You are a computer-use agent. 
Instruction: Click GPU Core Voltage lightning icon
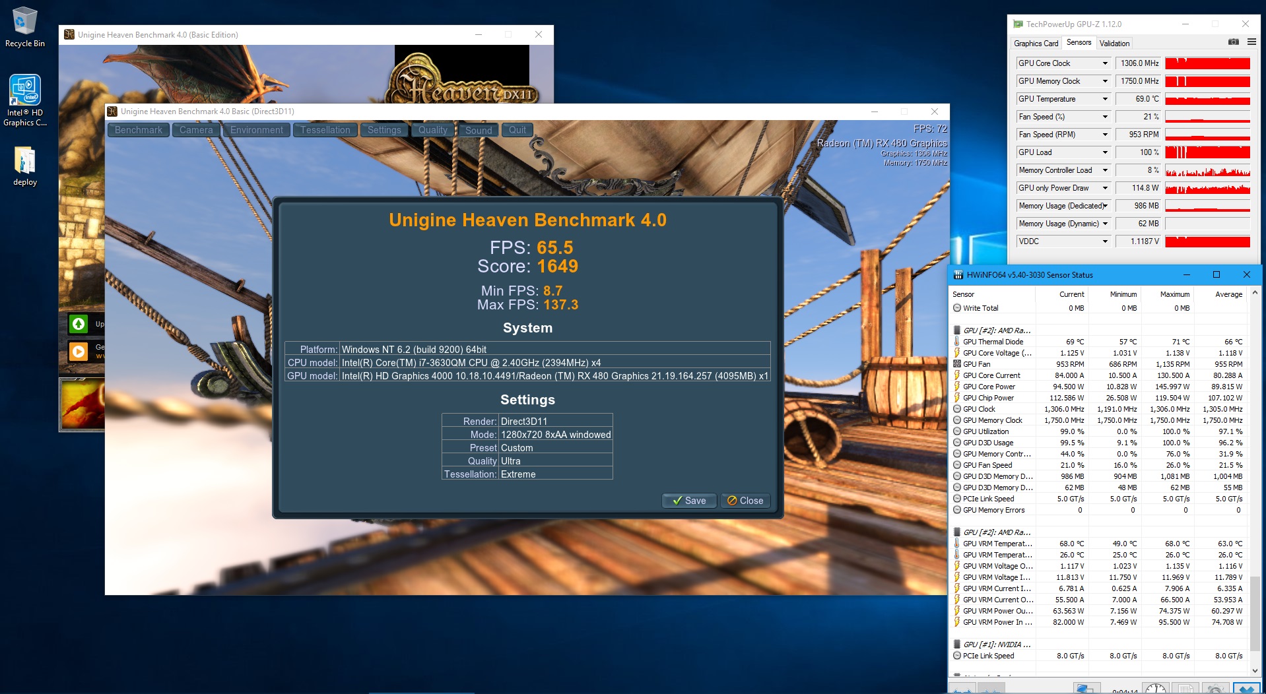pyautogui.click(x=956, y=353)
